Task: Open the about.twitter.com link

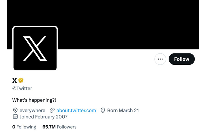Action: 76,110
